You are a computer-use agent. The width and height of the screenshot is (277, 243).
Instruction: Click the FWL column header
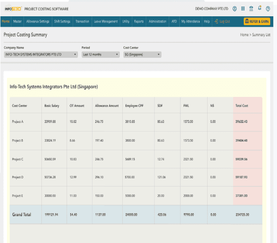coord(186,106)
